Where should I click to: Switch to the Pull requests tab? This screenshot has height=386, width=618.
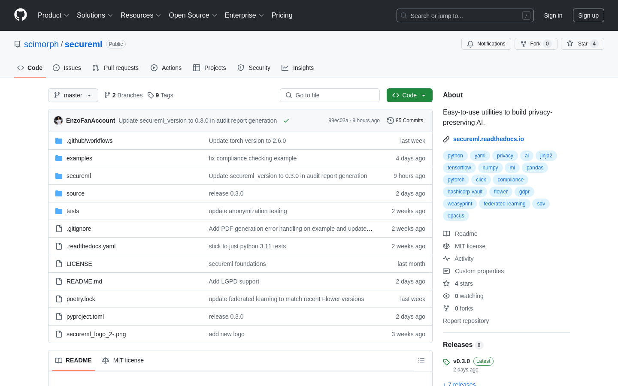[115, 68]
